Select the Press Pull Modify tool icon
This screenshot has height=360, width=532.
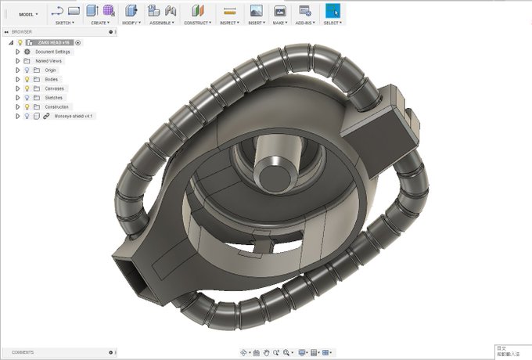pyautogui.click(x=131, y=11)
